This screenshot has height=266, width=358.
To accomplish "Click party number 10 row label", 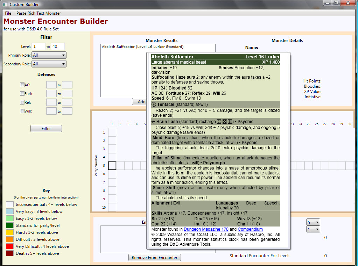I will (x=104, y=207).
